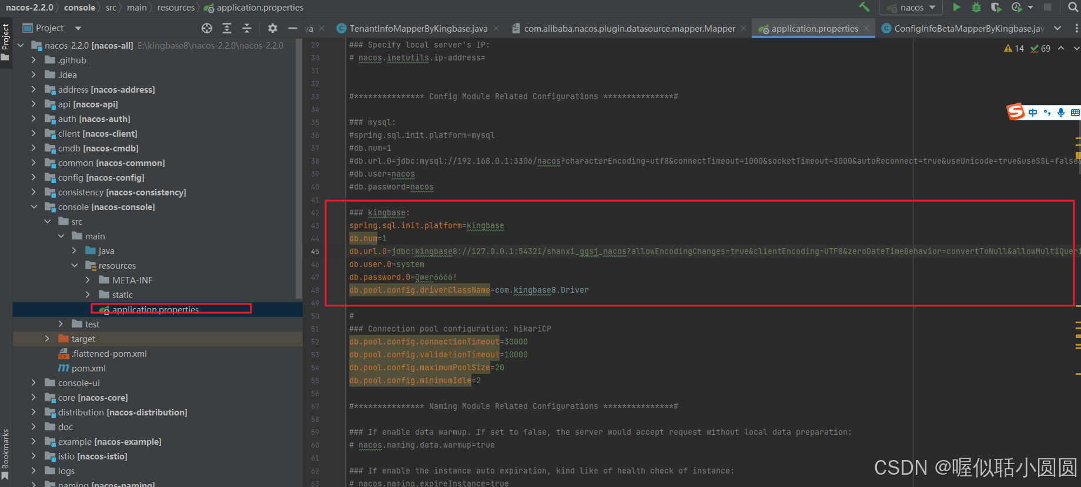Run the nacos configuration
This screenshot has width=1081, height=487.
point(957,7)
